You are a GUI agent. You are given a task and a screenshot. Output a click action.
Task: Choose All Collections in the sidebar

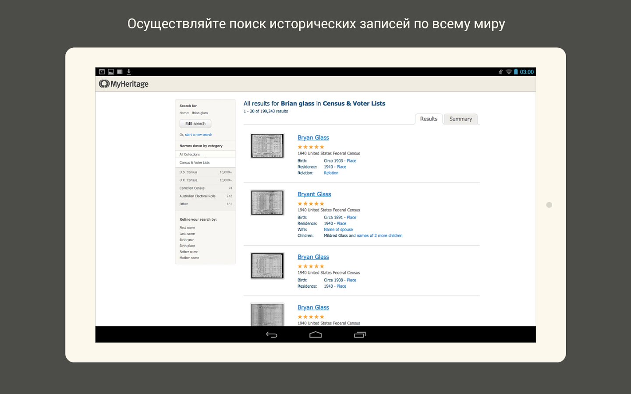[190, 155]
